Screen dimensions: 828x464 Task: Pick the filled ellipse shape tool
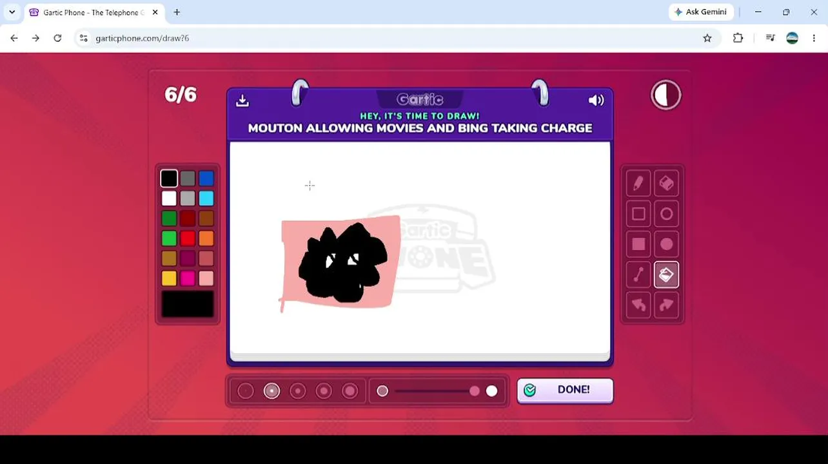(666, 244)
